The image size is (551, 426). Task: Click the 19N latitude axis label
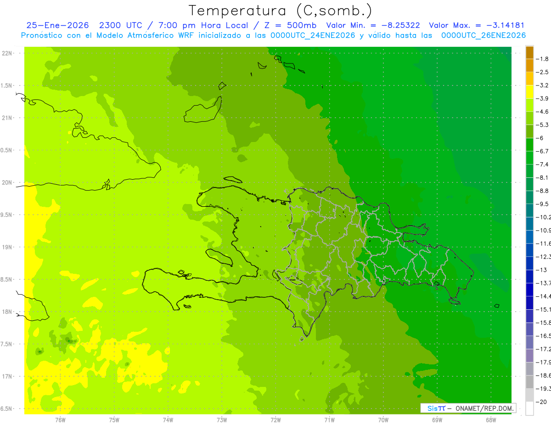(7, 247)
